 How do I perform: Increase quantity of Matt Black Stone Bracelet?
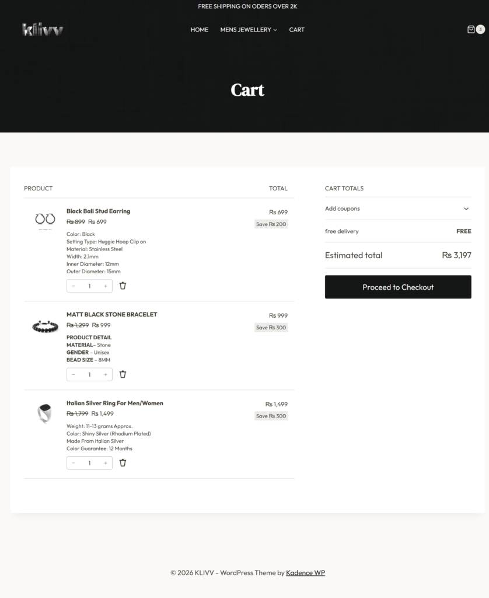(106, 374)
